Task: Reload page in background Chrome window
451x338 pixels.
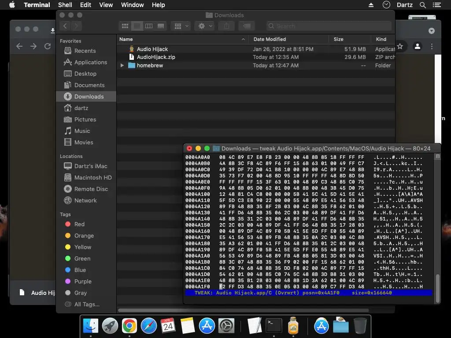Action: point(48,46)
